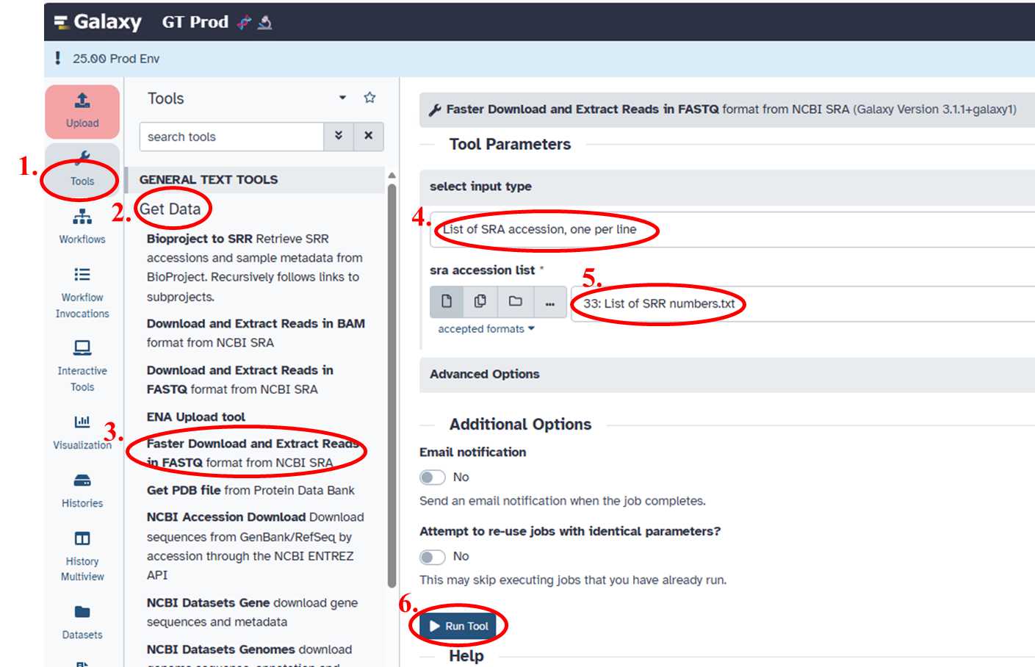Select single dataset file icon

pyautogui.click(x=447, y=302)
